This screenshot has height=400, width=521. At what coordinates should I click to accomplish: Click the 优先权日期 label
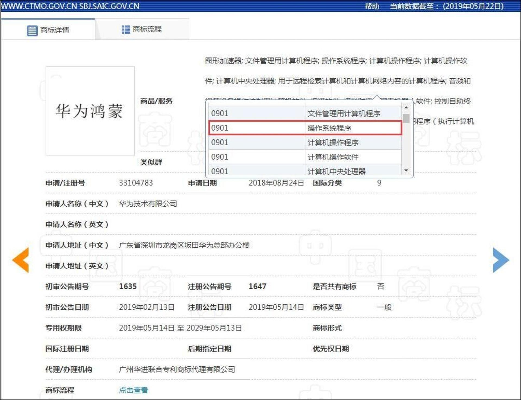coord(331,348)
